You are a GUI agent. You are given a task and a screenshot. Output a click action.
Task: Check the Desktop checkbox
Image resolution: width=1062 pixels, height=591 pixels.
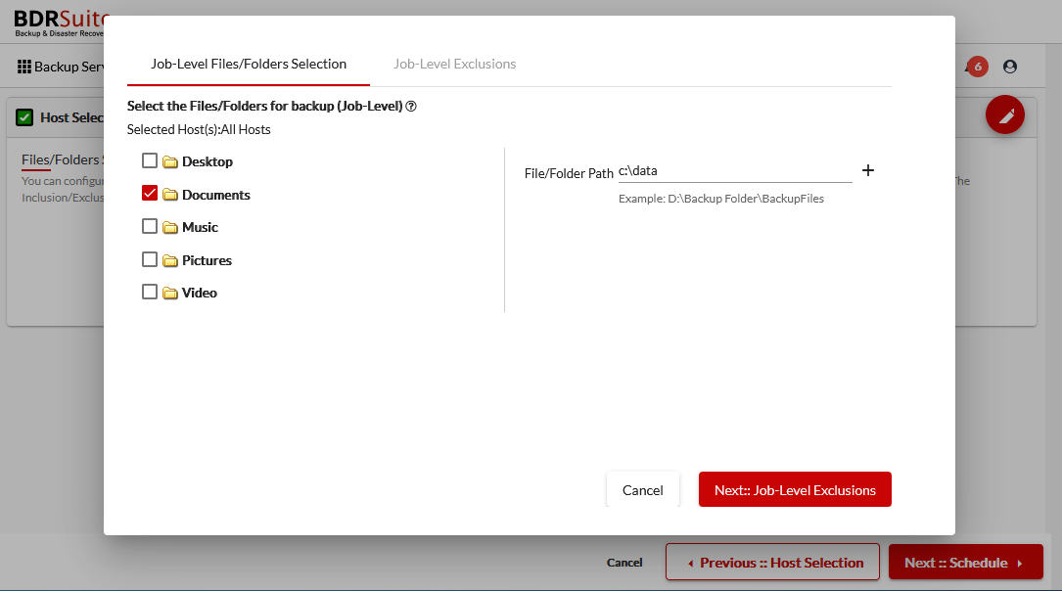click(150, 160)
